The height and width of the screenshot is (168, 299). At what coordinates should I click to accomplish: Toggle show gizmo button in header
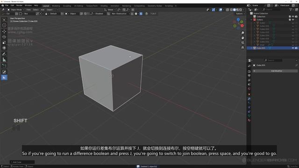point(214,10)
